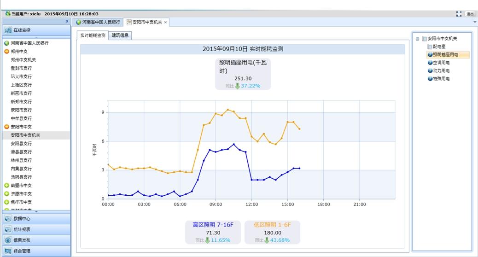Toggle the 高区照明 7-16F legend series
Viewport: 478px width, 257px height.
tap(213, 225)
